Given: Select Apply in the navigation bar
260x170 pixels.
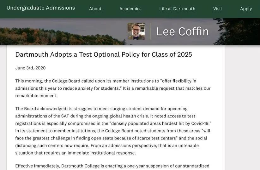Looking at the screenshot, I should 246,9.
